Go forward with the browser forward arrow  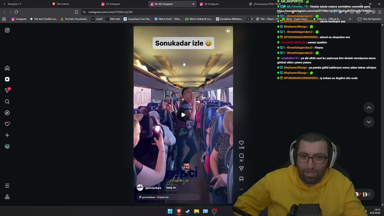click(x=10, y=12)
